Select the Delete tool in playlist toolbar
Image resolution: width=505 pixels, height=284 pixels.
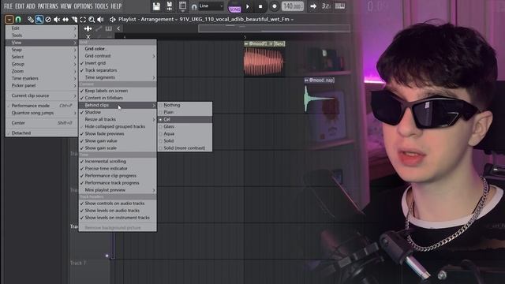pos(48,20)
